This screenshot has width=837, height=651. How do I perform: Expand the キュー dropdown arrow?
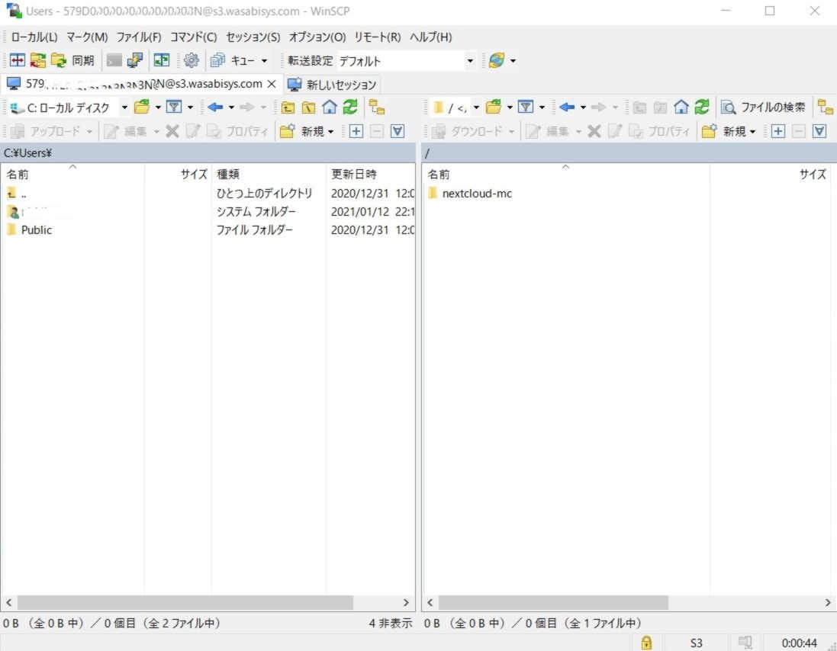tap(264, 61)
